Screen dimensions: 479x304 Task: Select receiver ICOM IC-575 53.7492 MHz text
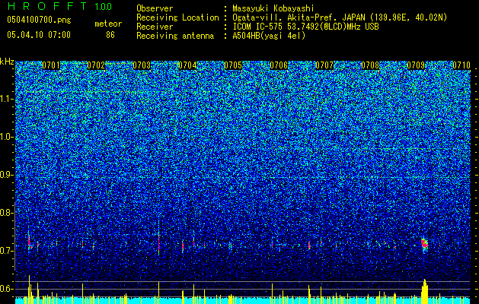point(305,27)
